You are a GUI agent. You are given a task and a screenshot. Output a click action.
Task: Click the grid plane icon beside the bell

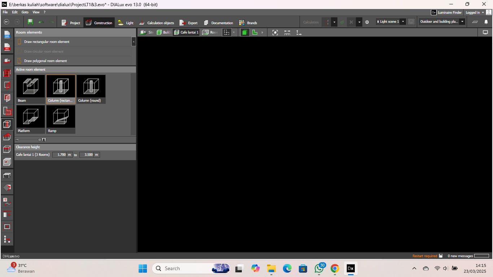pyautogui.click(x=475, y=22)
